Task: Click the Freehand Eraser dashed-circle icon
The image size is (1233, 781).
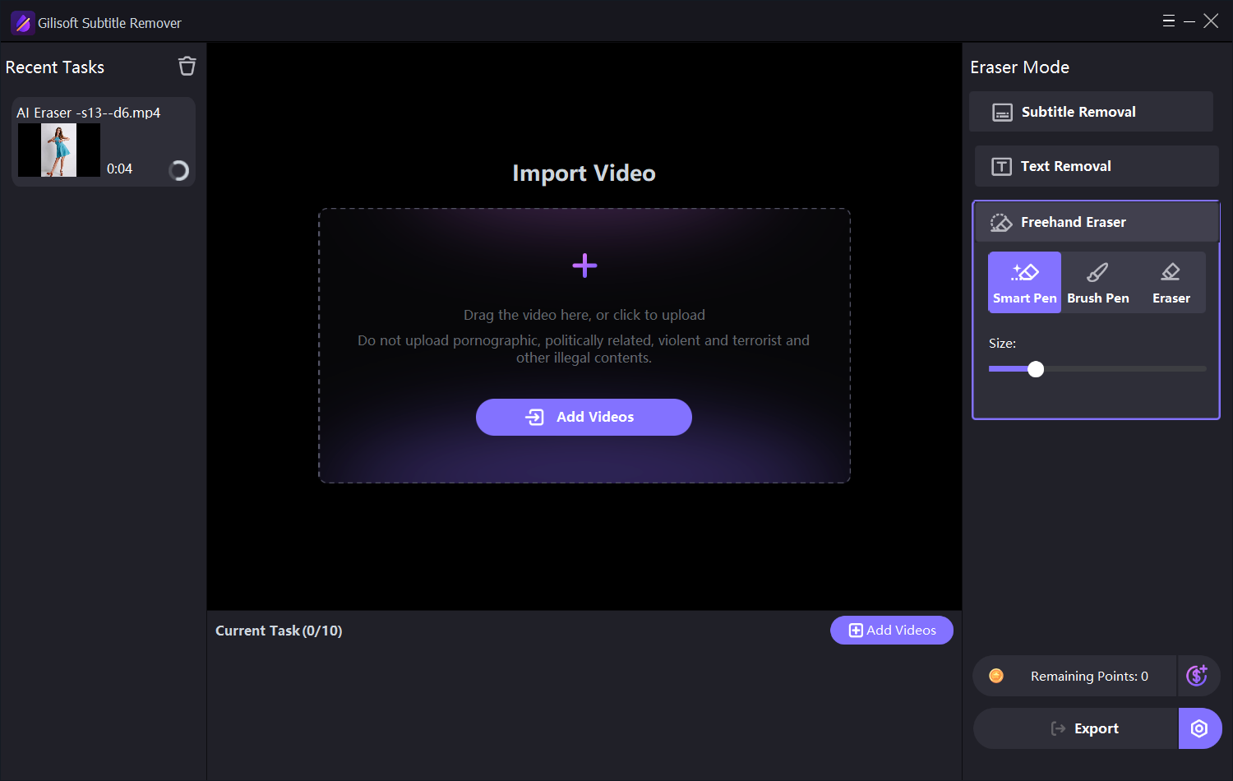Action: click(1001, 223)
